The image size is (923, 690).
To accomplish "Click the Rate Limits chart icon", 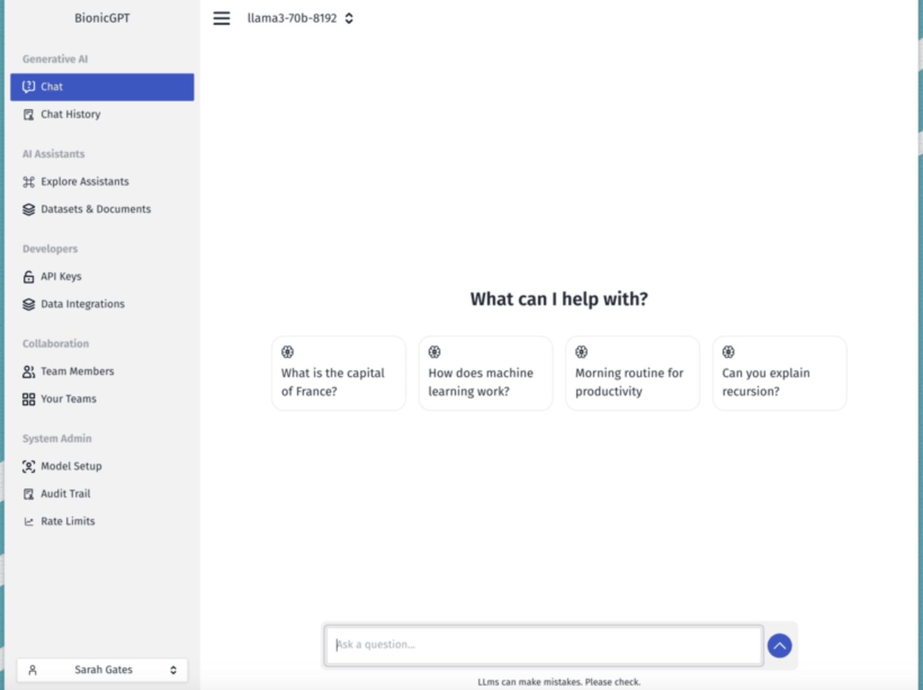I will pos(29,522).
